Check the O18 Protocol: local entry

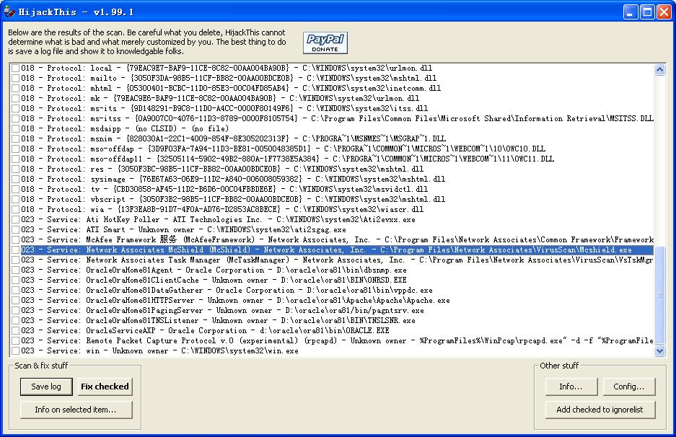coord(16,68)
